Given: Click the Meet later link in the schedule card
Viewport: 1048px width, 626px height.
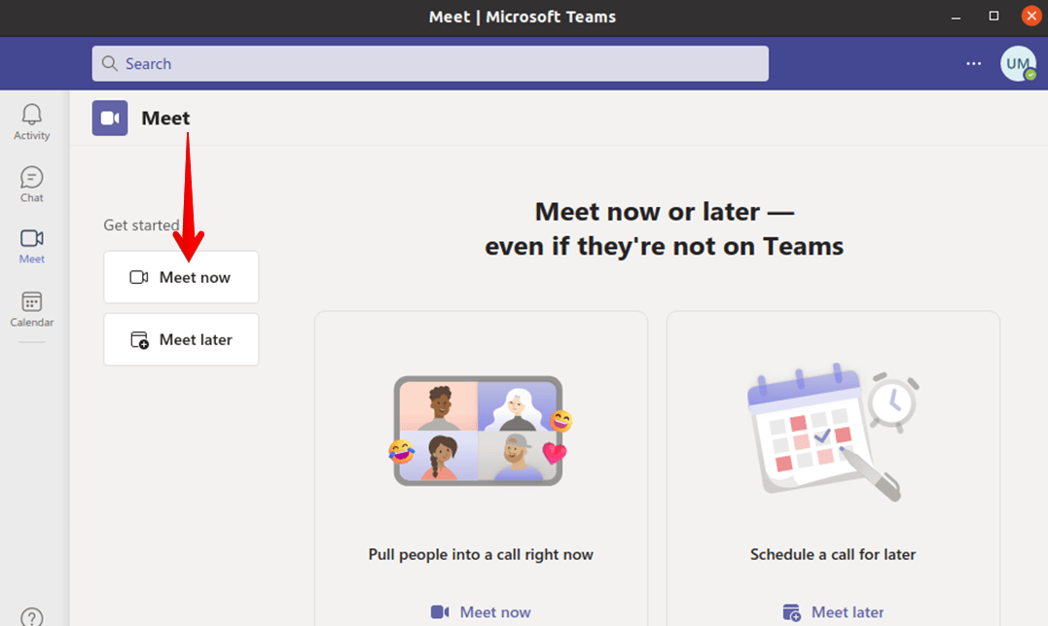Looking at the screenshot, I should (x=833, y=612).
